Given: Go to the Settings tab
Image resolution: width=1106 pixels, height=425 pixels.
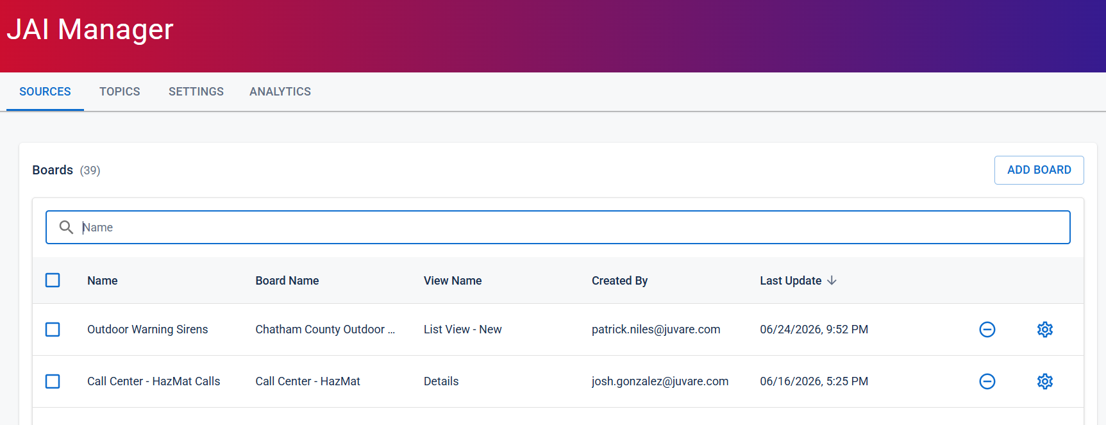Looking at the screenshot, I should (196, 92).
